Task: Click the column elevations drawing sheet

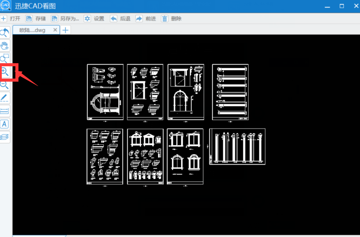Action: [x=237, y=147]
